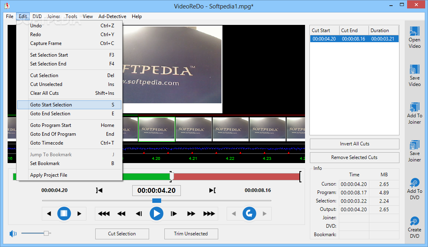The image size is (428, 247).
Task: Click the double-arrow fast forward button
Action: pos(191,214)
